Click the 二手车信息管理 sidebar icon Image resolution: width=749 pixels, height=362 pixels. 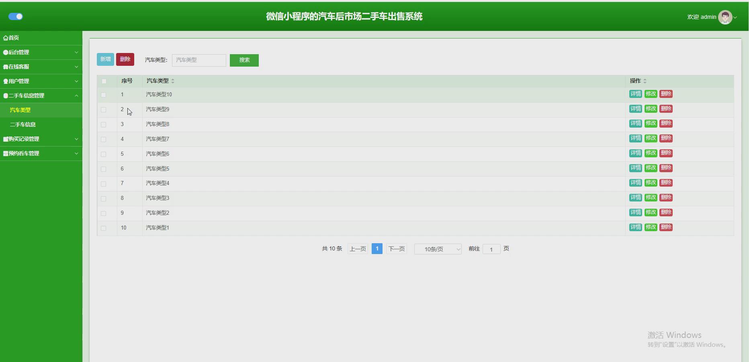point(5,96)
